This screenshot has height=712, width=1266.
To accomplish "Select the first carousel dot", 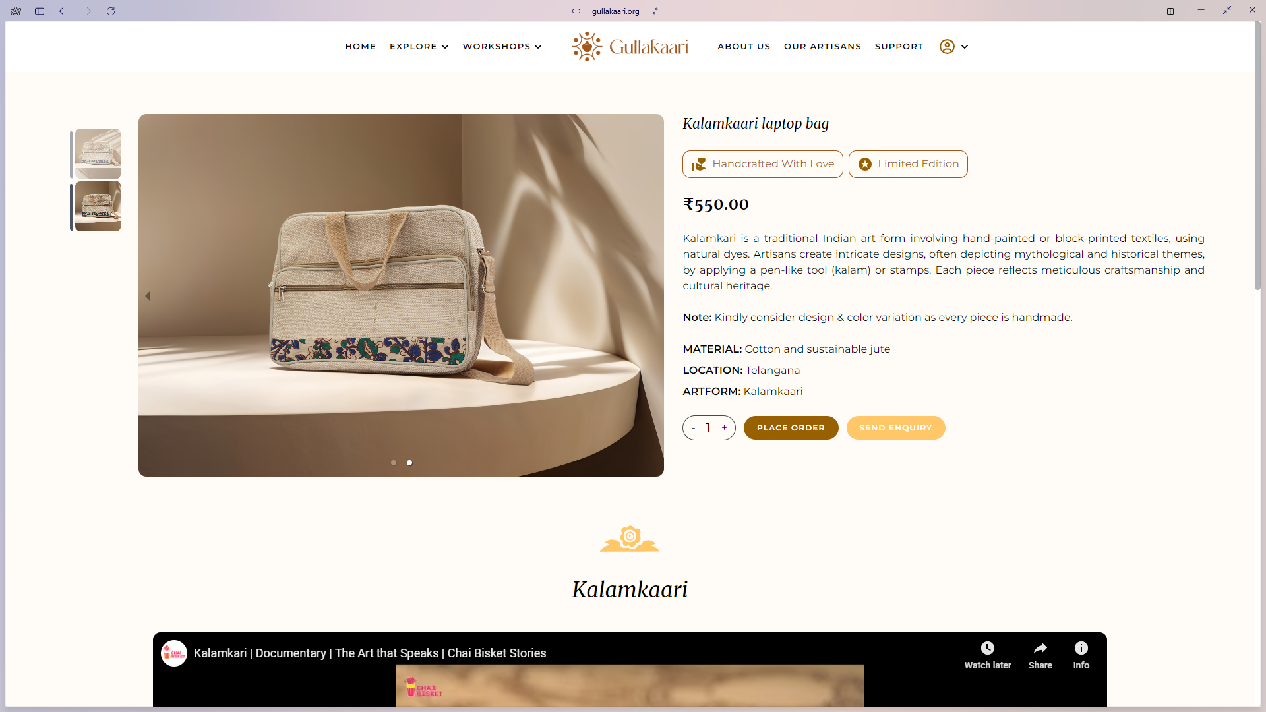I will click(x=394, y=463).
